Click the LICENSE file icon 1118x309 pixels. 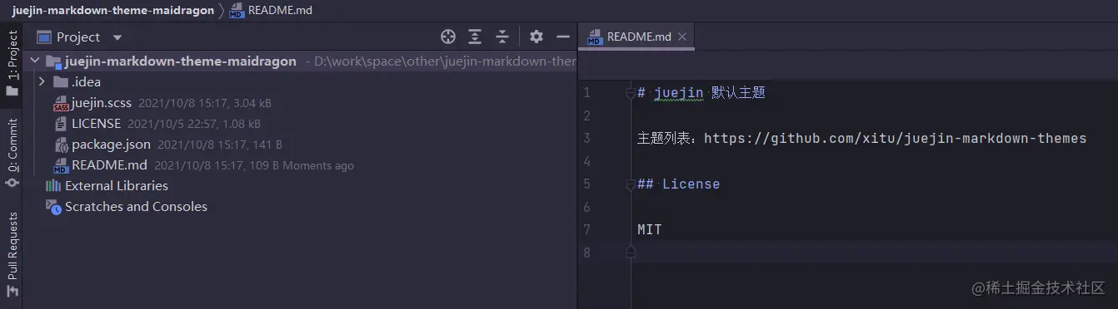(60, 124)
